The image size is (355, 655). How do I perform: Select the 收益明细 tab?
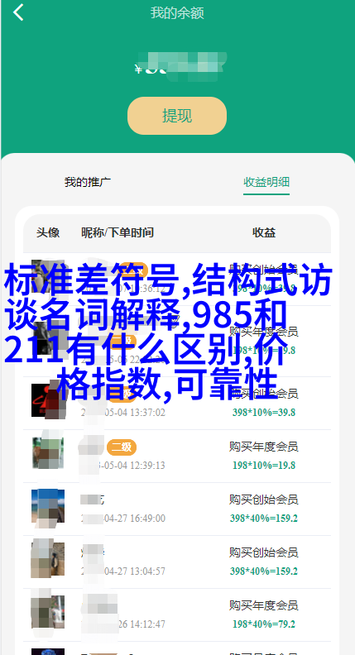click(266, 182)
